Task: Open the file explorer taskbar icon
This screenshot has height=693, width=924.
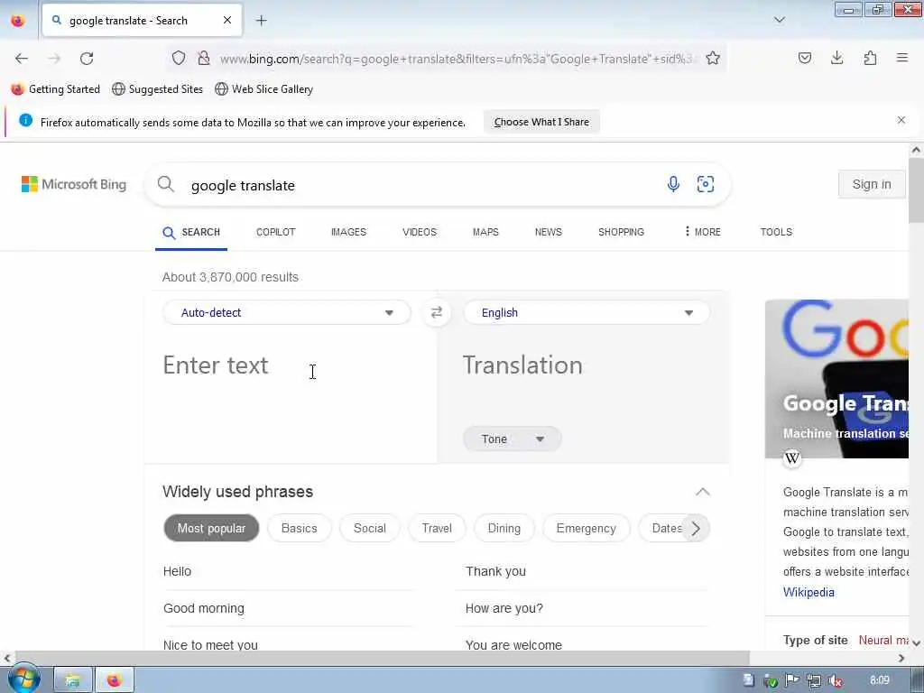Action: (x=73, y=680)
